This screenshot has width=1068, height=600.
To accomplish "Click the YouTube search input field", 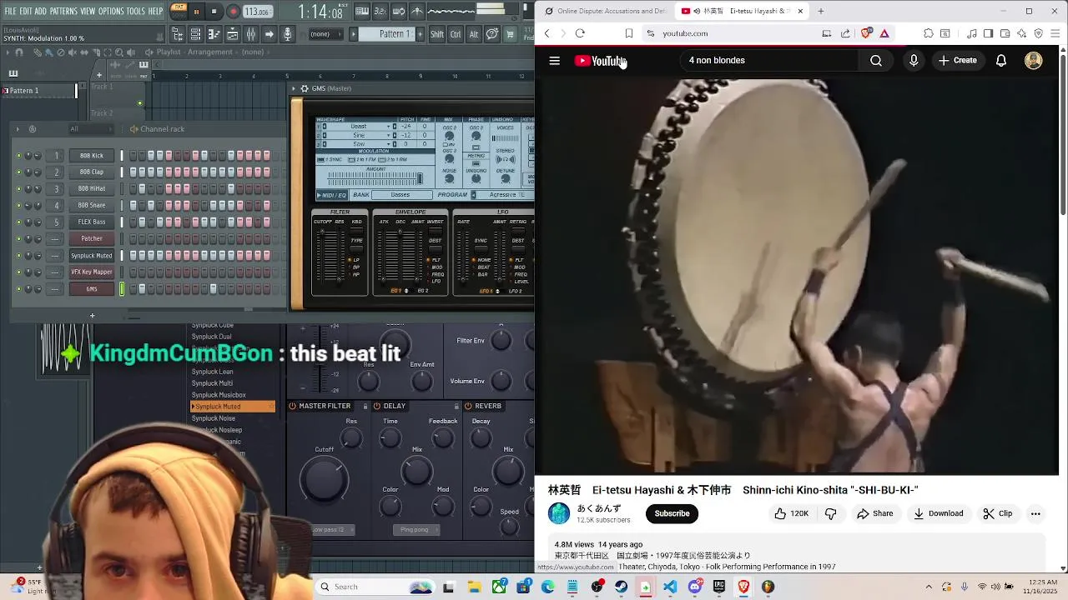I will [x=768, y=60].
